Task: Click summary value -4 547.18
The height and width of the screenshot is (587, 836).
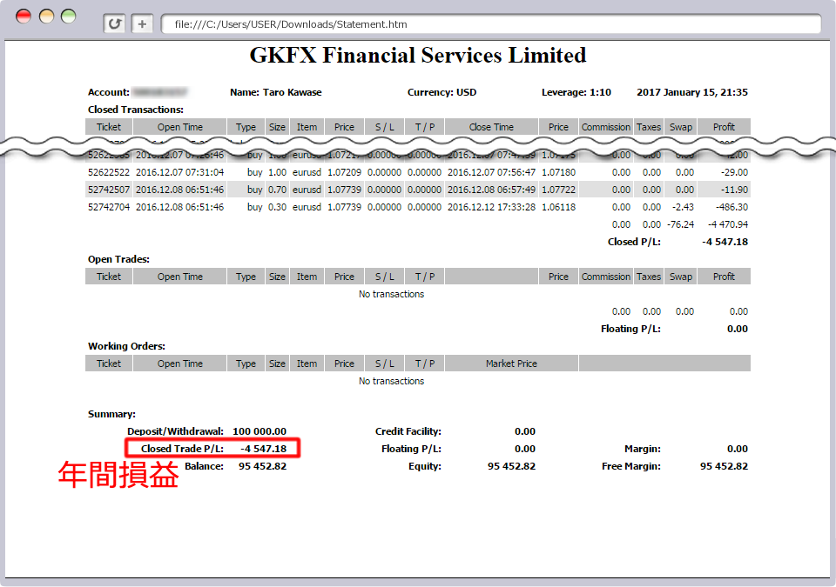Action: tap(263, 449)
